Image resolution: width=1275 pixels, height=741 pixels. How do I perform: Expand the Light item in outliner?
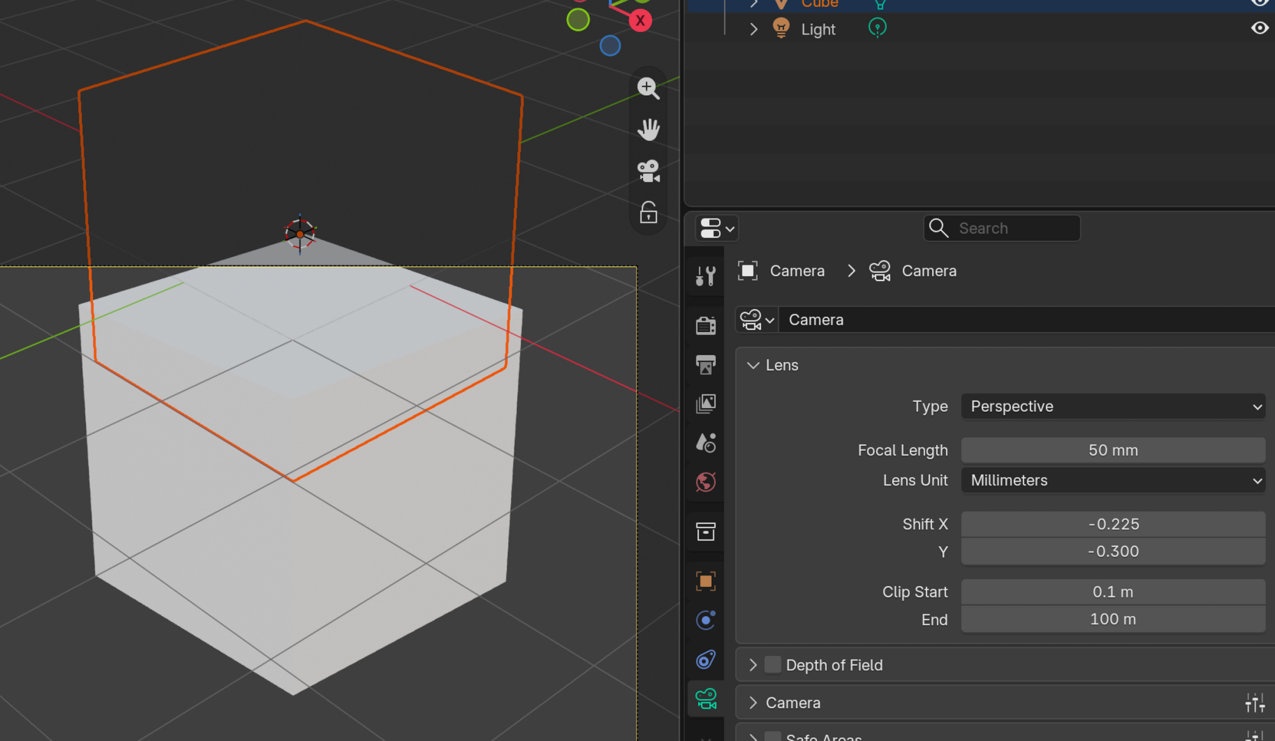click(x=754, y=29)
